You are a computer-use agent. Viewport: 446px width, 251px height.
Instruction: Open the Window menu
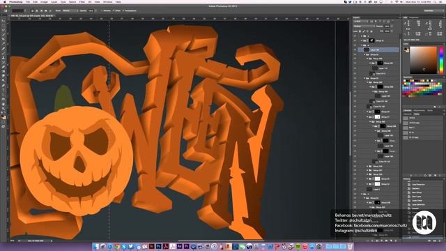pyautogui.click(x=107, y=1)
